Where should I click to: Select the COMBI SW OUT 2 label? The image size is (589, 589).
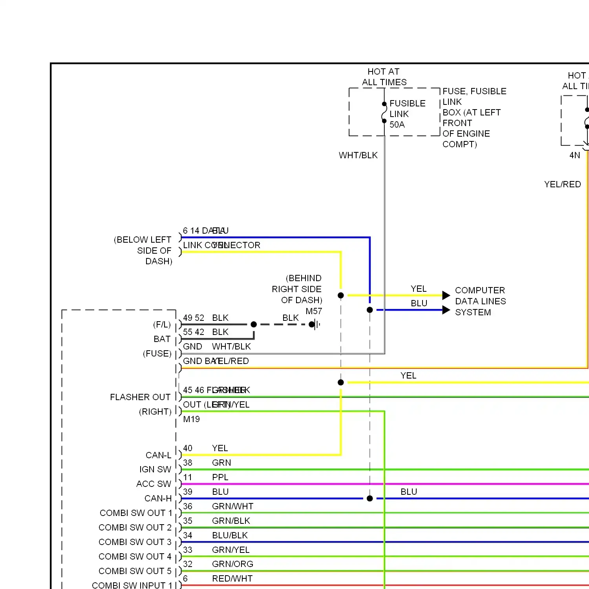click(135, 528)
